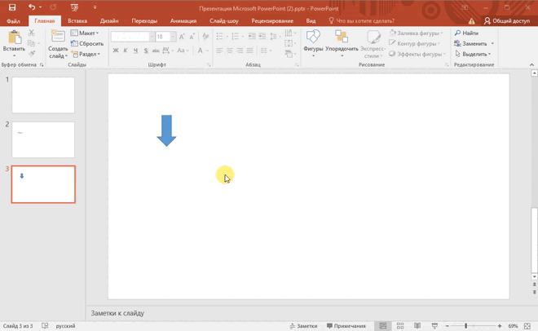The height and width of the screenshot is (331, 538).
Task: Clear all formatting icon
Action: pos(205,37)
